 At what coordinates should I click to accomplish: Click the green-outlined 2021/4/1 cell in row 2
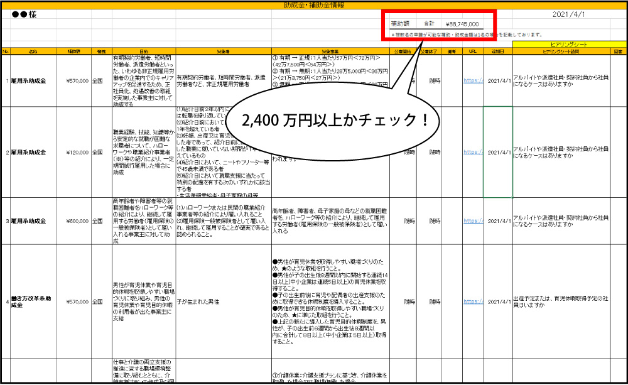click(498, 152)
